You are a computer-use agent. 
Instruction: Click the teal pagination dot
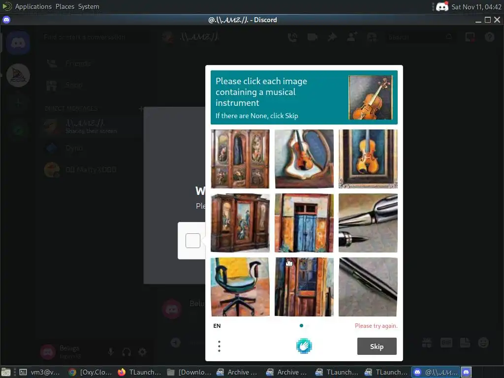[301, 326]
